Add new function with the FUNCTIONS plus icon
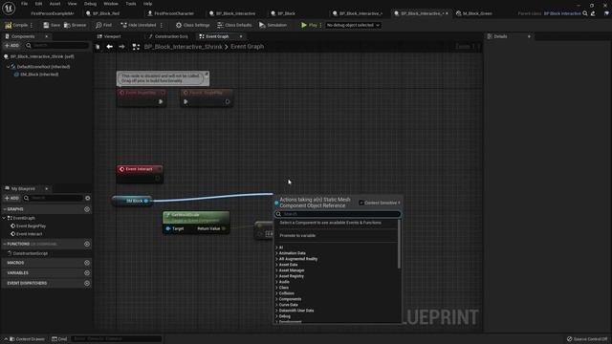Screen dimensions: 612x344 87,245
